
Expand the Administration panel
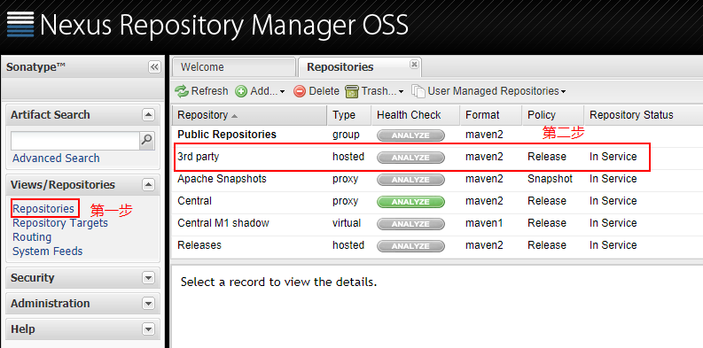(x=148, y=304)
